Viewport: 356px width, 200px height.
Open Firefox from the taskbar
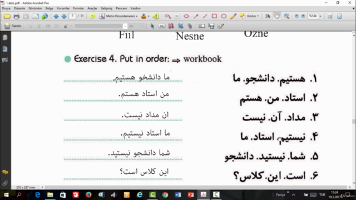88,195
